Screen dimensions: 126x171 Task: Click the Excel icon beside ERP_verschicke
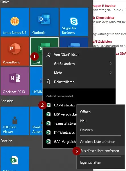point(48,114)
